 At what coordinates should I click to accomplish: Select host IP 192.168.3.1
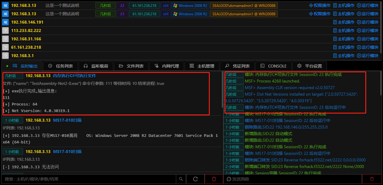[22, 56]
